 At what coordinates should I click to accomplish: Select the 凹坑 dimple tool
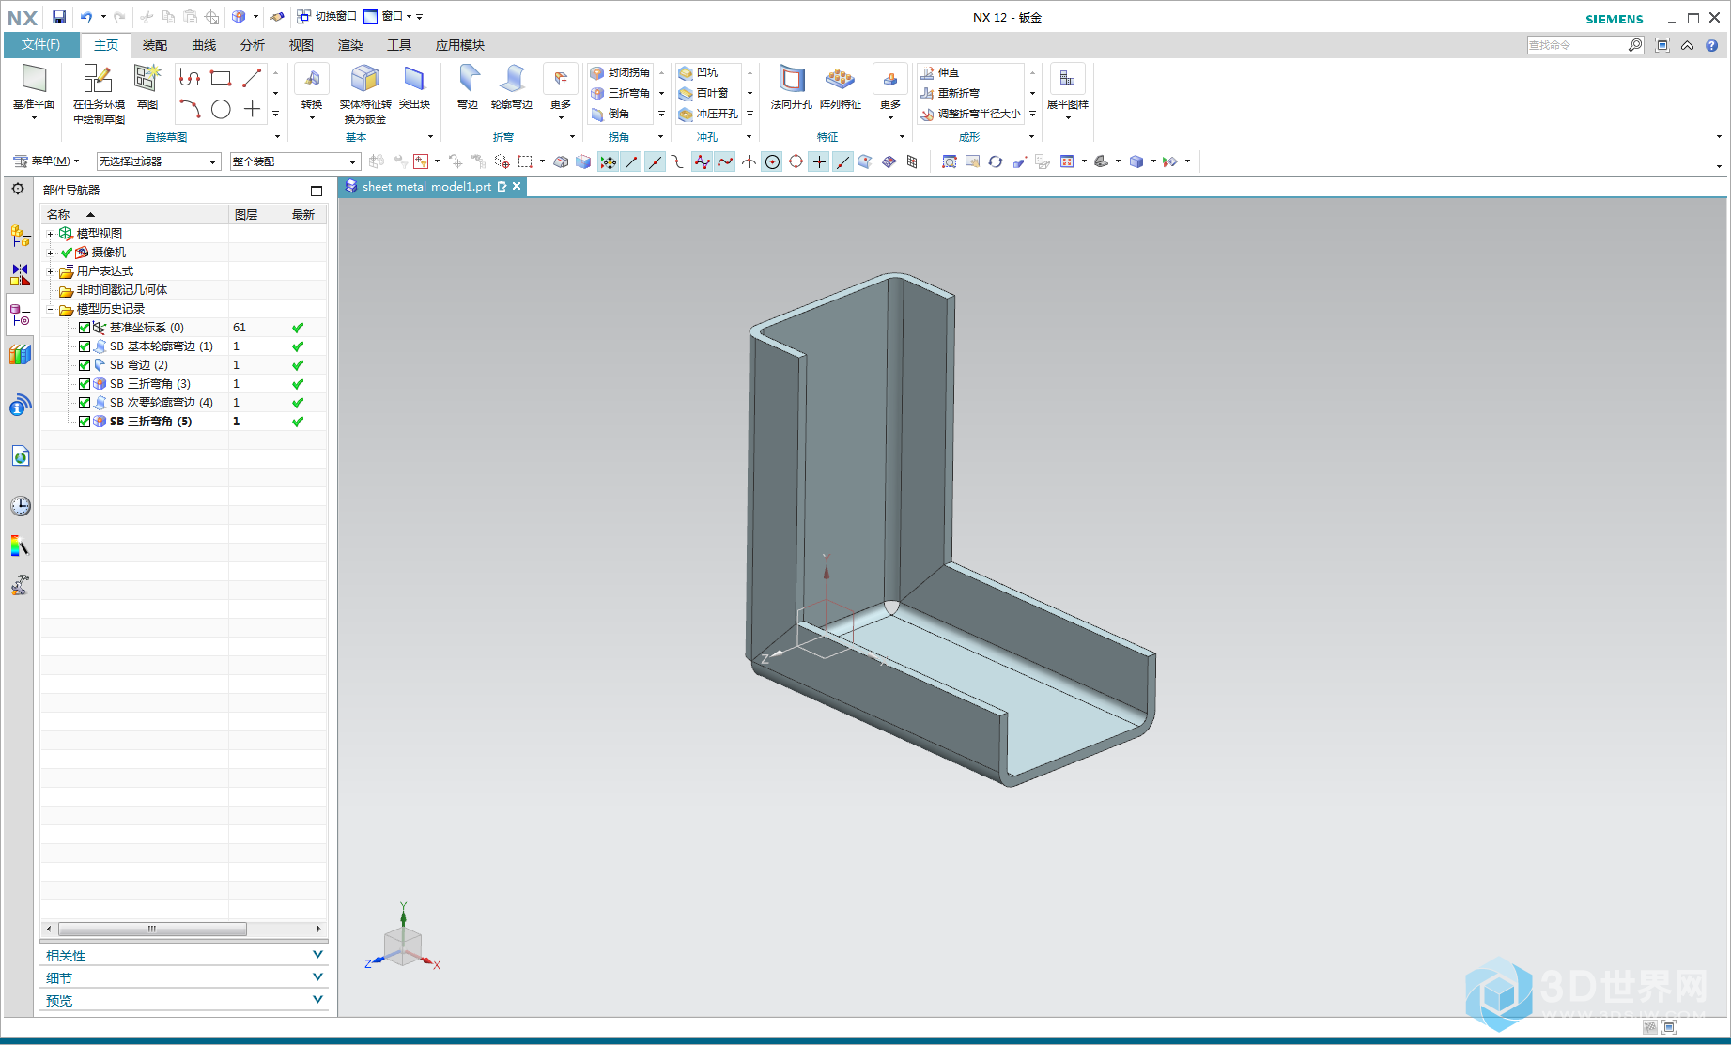698,72
